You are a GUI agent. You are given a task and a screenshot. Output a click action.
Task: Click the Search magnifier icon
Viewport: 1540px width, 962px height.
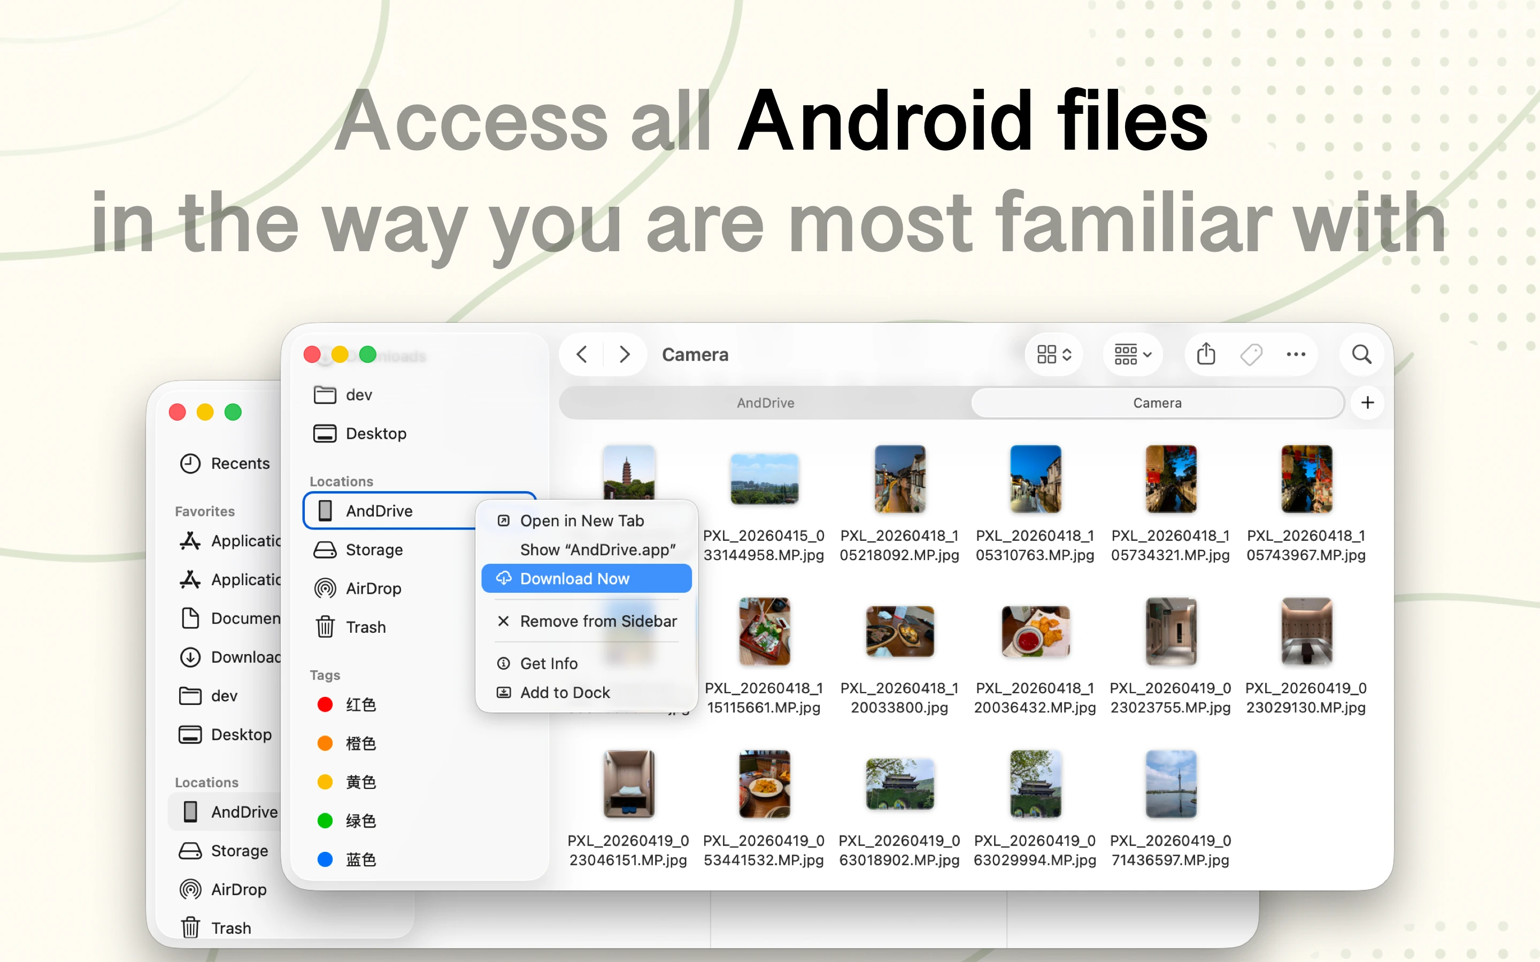pyautogui.click(x=1362, y=354)
